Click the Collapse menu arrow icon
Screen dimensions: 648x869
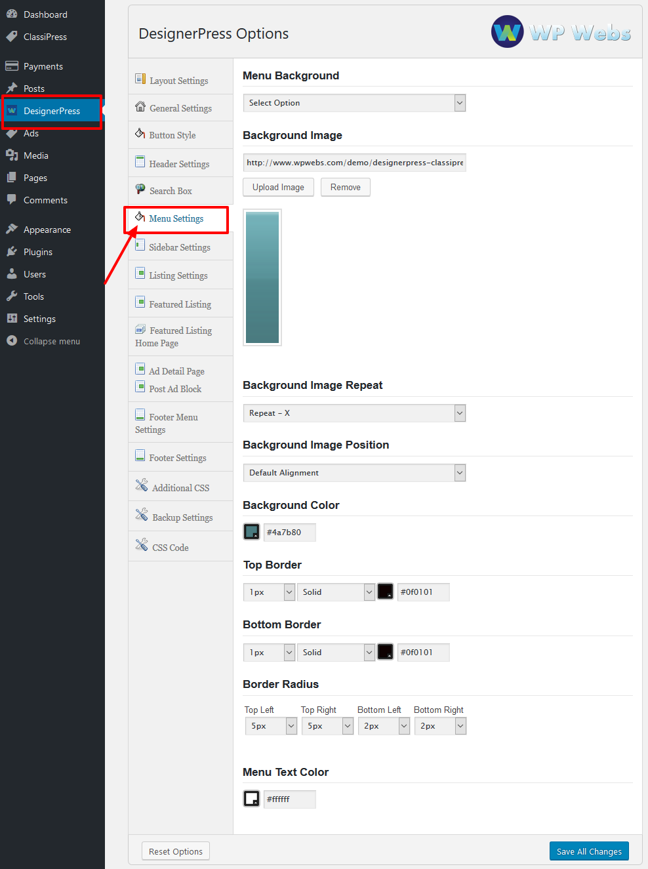pos(12,340)
